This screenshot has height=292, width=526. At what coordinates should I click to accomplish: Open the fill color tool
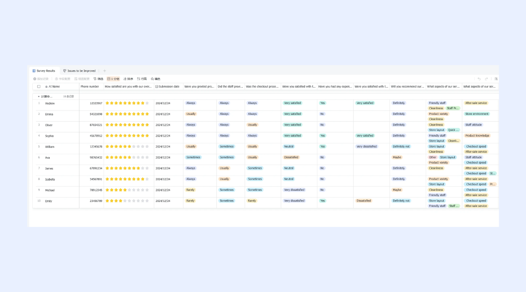coord(156,79)
